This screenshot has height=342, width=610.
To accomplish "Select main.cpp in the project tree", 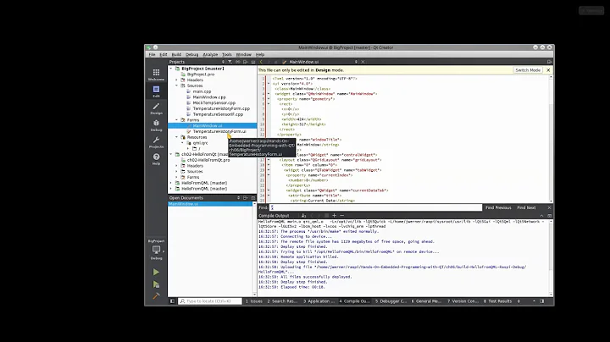I will point(202,91).
